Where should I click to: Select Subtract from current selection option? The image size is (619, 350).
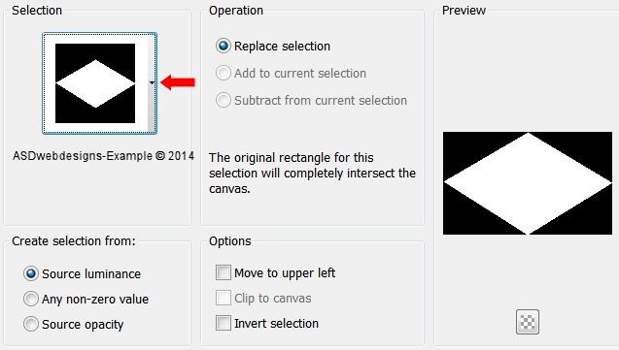224,100
